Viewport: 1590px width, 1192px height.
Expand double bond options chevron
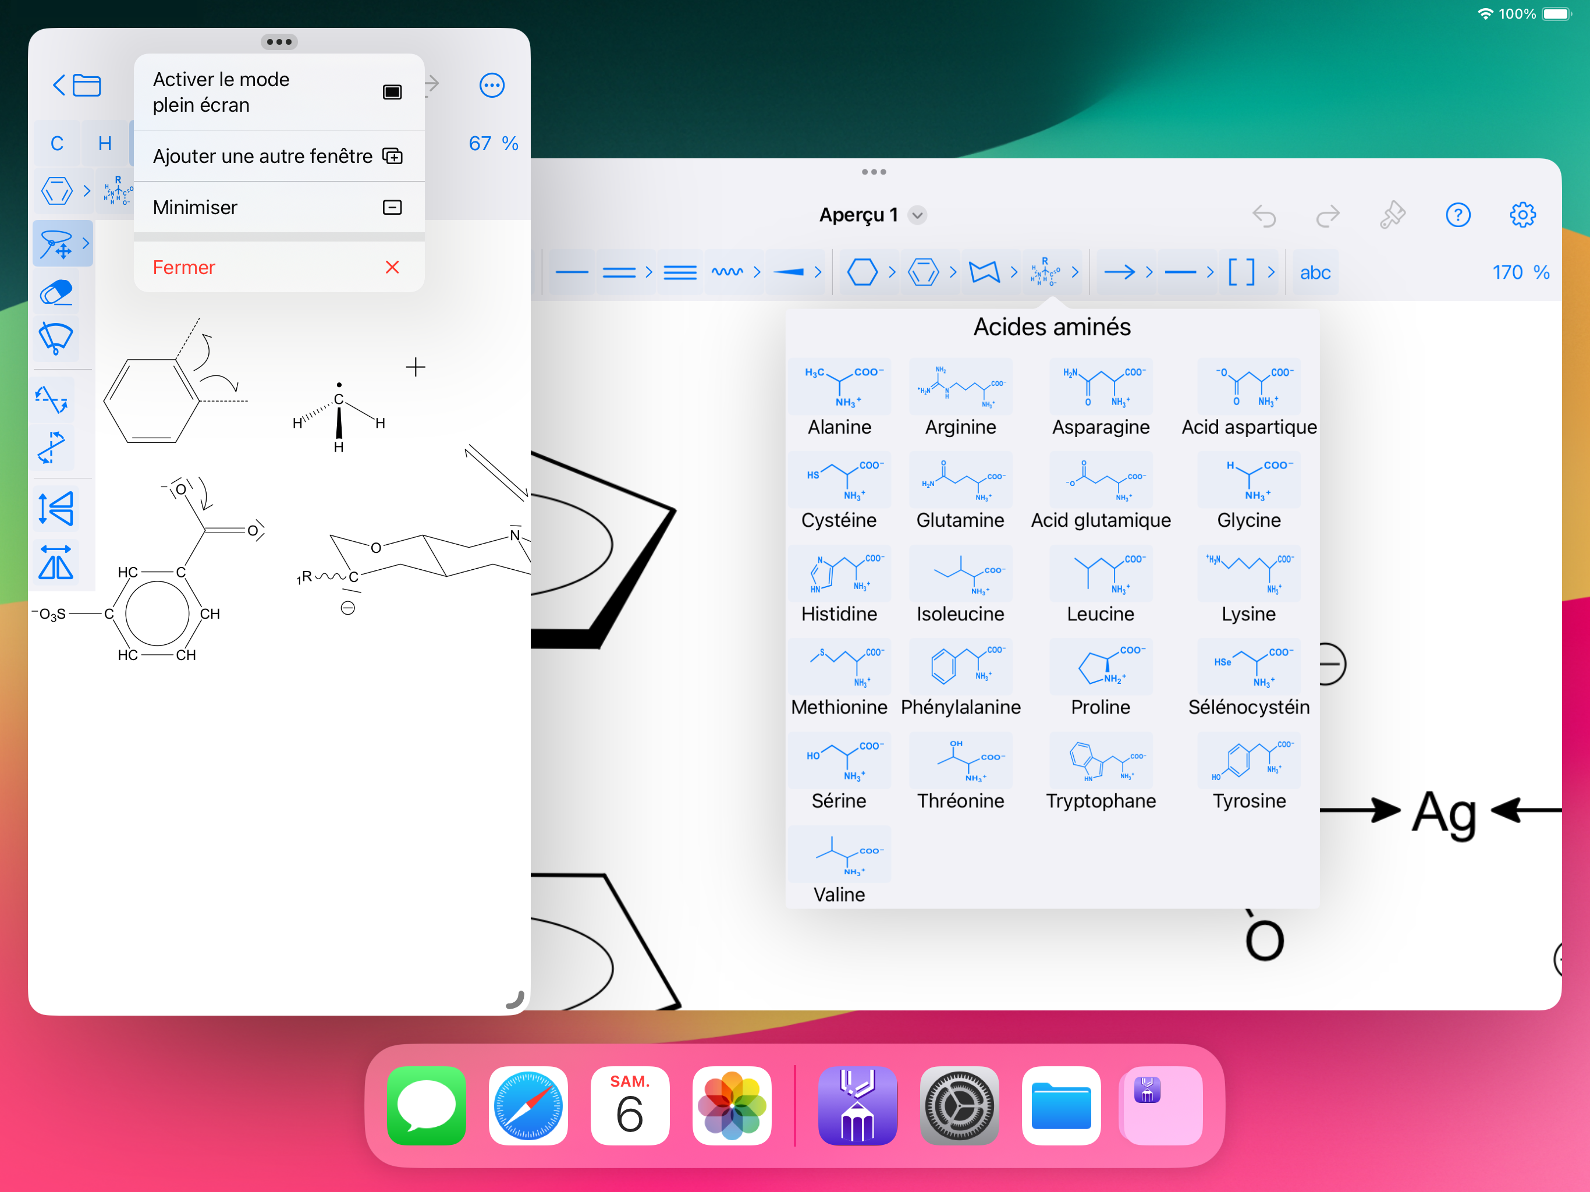(649, 272)
